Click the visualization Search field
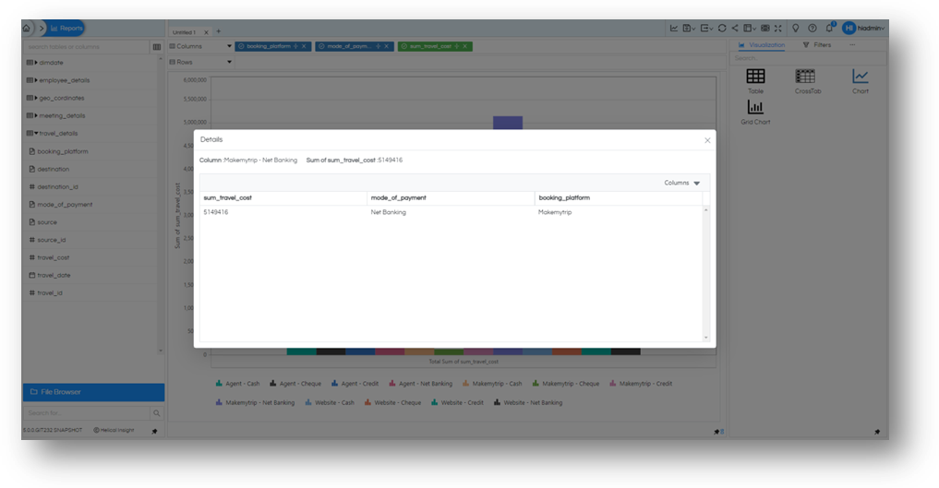 click(808, 58)
